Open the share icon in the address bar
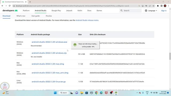This screenshot has width=171, height=96. 150,6
